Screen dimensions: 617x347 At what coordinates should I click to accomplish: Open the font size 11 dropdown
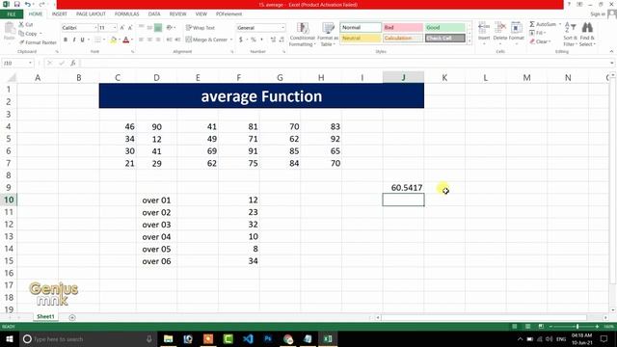(x=115, y=28)
